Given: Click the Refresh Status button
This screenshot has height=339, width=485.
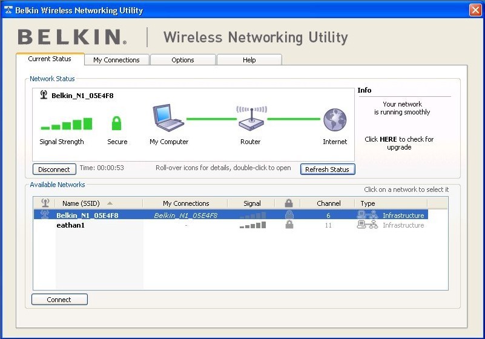Looking at the screenshot, I should pos(327,169).
